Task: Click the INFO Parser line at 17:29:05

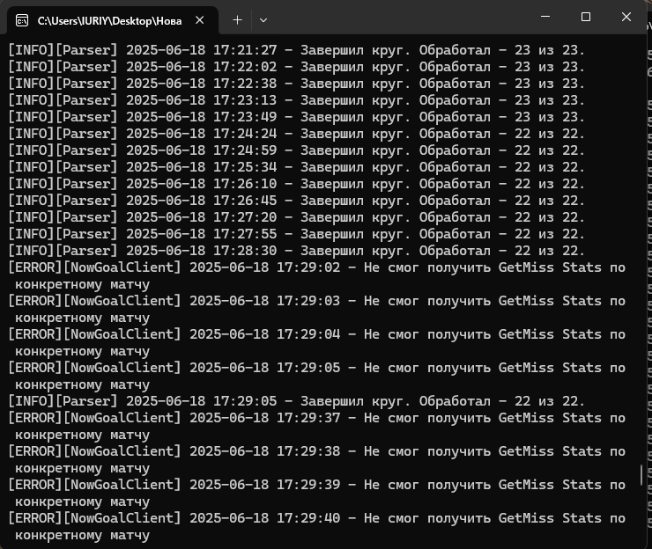Action: pos(296,401)
